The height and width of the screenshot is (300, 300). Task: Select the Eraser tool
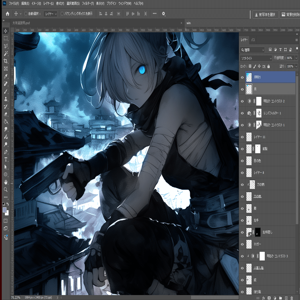coord(6,114)
